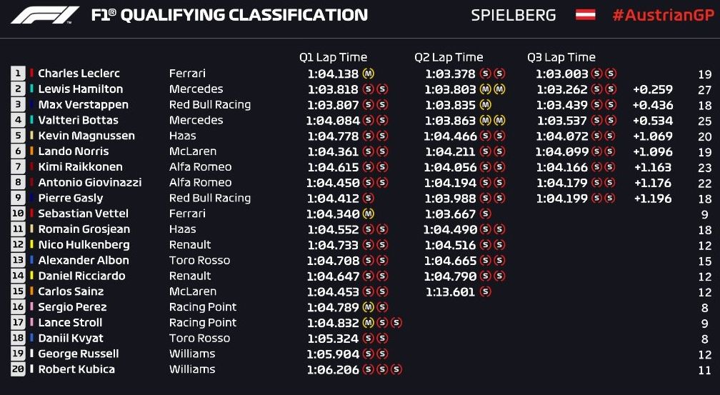Select the medium tyre icon in Perez's row
Viewport: 720px width, 395px height.
click(369, 307)
